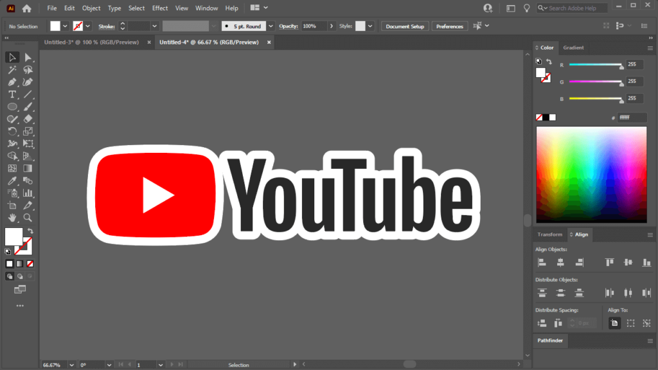Apply None to the fill color
The image size is (658, 370).
30,263
